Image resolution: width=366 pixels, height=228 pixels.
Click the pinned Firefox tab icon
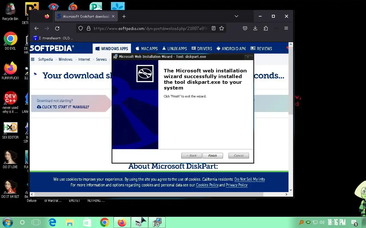[47, 16]
